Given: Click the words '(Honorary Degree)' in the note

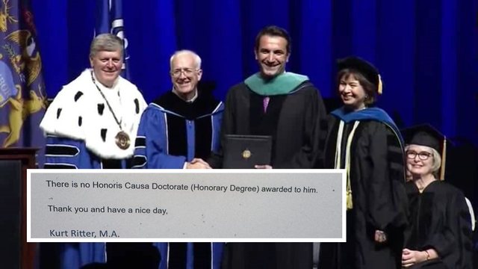Looking at the screenshot, I should 225,188.
